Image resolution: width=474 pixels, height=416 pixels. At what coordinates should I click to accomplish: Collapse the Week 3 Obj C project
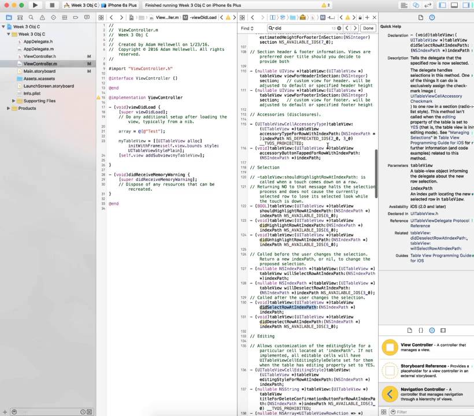click(x=3, y=27)
